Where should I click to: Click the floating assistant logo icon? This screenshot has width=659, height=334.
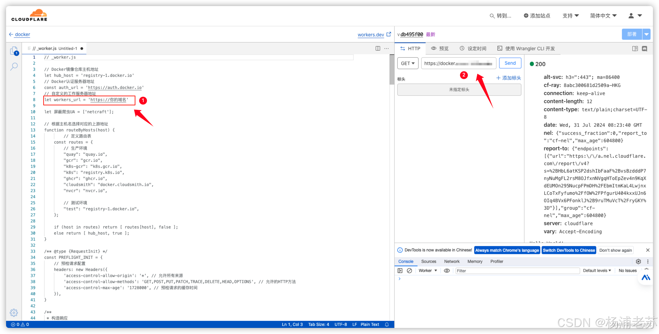click(x=646, y=277)
